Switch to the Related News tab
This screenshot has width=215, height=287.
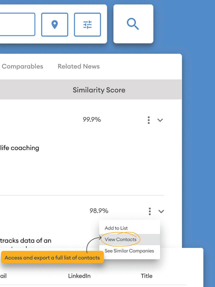coord(78,66)
